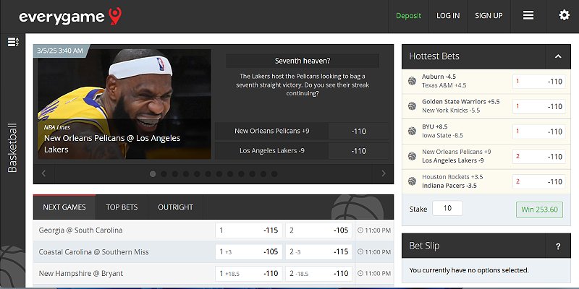Click the 'Bet Slip' panel title
The image size is (579, 289).
pos(424,246)
